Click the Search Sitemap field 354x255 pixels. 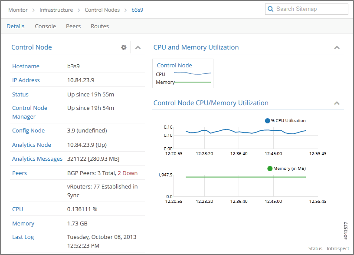click(310, 9)
